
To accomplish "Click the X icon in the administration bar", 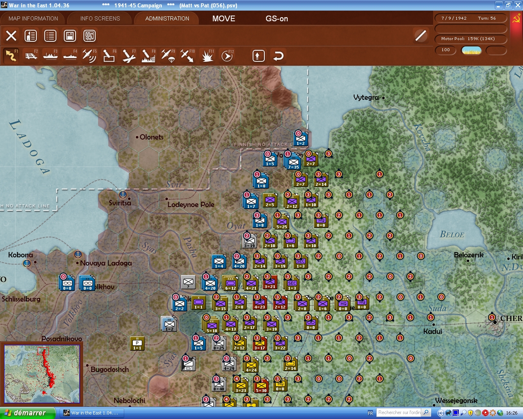I will [11, 36].
